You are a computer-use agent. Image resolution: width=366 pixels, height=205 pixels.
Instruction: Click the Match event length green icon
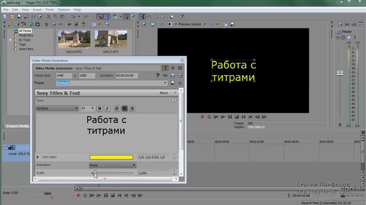(165, 76)
